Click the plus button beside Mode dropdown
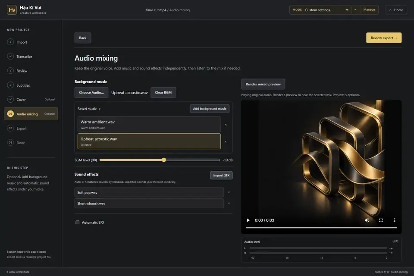 [x=355, y=10]
